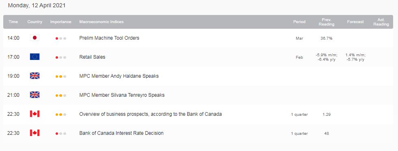The width and height of the screenshot is (398, 151).
Task: Open Bank of Canada Interest Rate Decision
Action: point(121,133)
